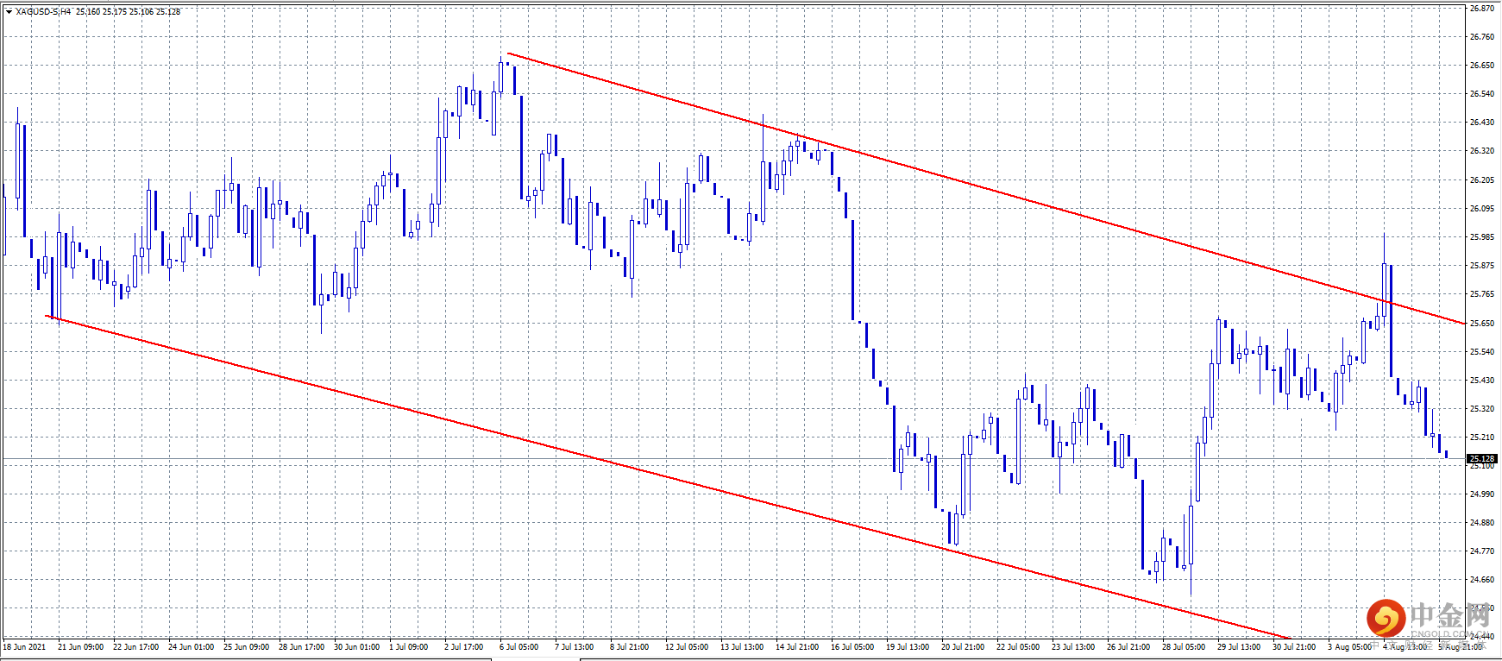Click the 7 Jul 13:00 time label
Screen dimensions: 1502x661
[x=574, y=647]
